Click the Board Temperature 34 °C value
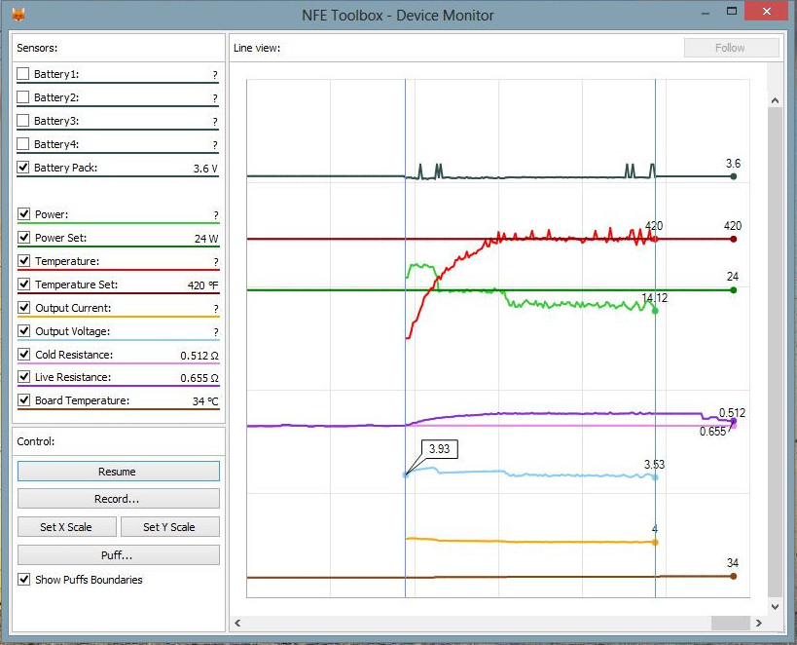Viewport: 797px width, 645px height. pyautogui.click(x=205, y=401)
